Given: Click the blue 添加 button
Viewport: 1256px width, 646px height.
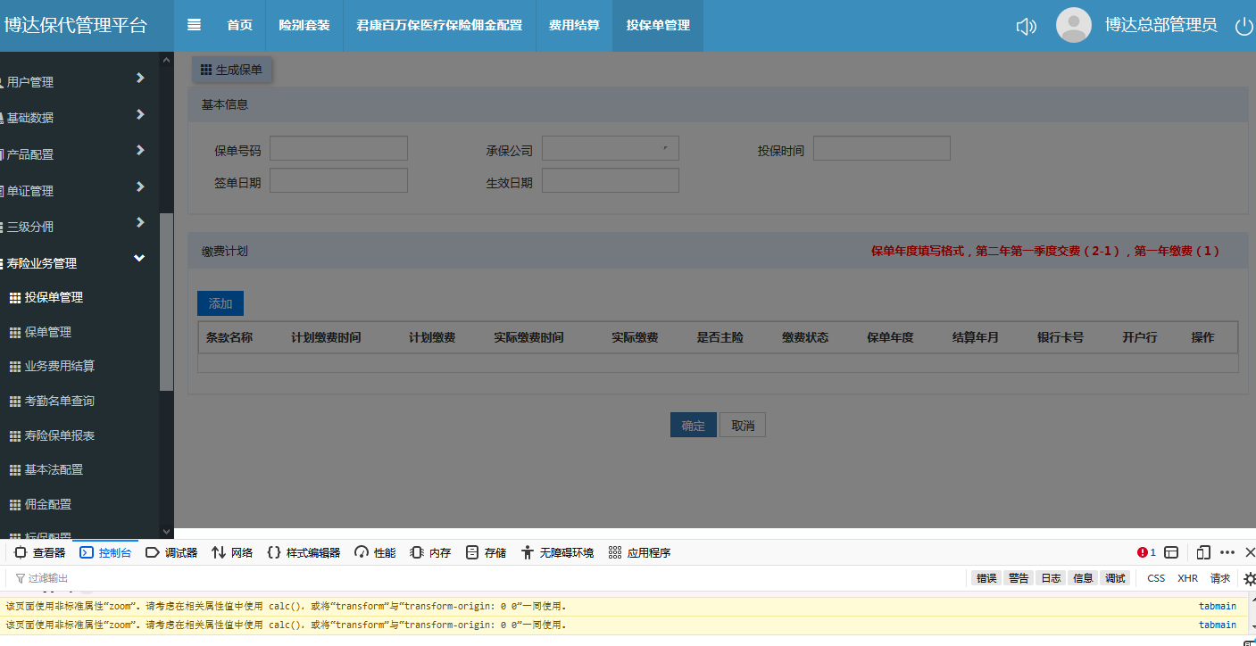Looking at the screenshot, I should (x=220, y=303).
